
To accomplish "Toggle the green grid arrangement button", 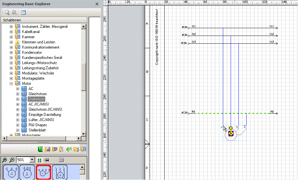I will point(39,160).
